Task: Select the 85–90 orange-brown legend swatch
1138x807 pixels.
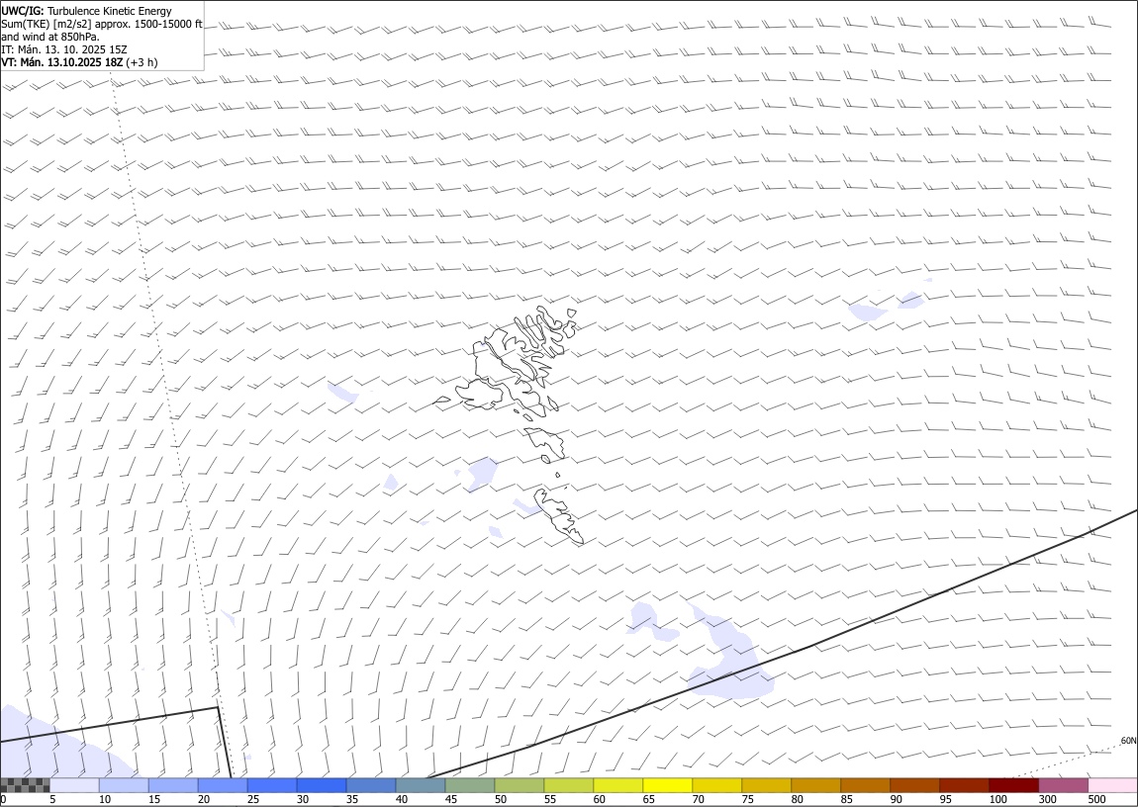Action: click(x=865, y=785)
